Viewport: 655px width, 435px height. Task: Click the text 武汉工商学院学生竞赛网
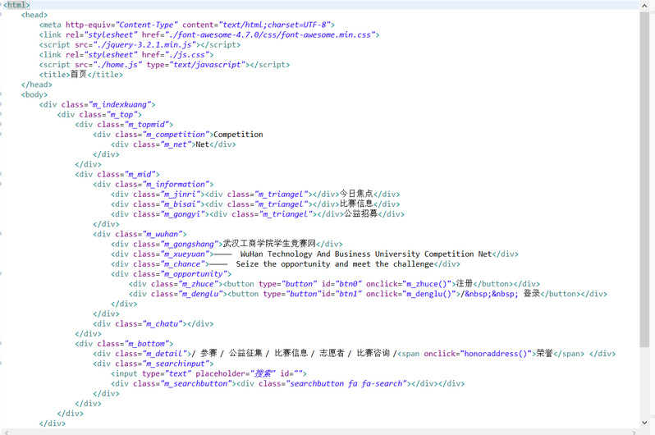coord(269,244)
